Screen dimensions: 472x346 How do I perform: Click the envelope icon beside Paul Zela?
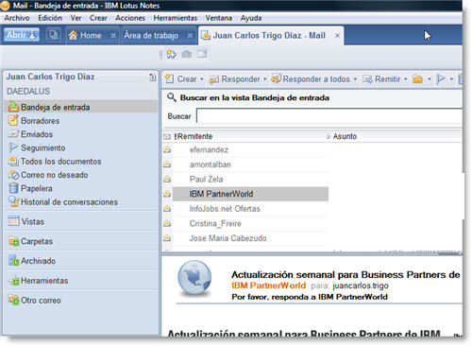[167, 179]
